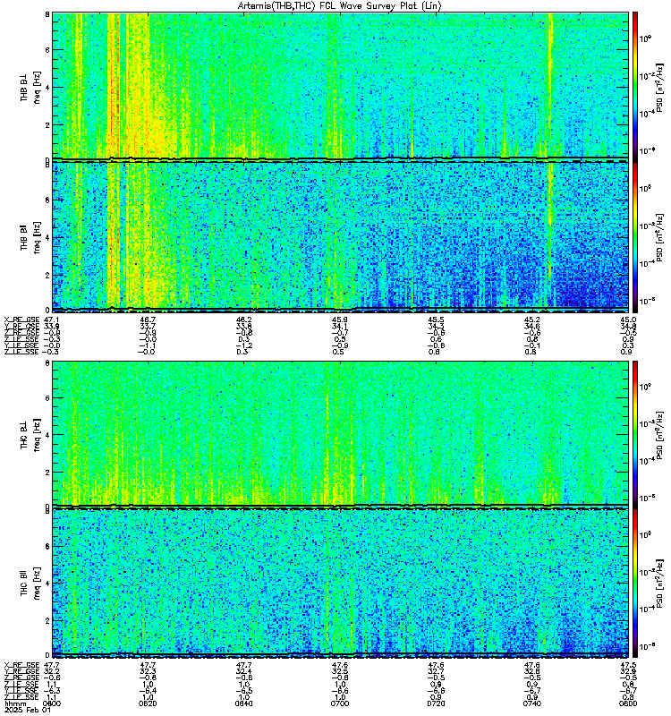Image resolution: width=671 pixels, height=716 pixels.
Task: Click the plot title 'Artemis(THB,THC) FGL Wave Survey Plot'
Action: [x=330, y=5]
